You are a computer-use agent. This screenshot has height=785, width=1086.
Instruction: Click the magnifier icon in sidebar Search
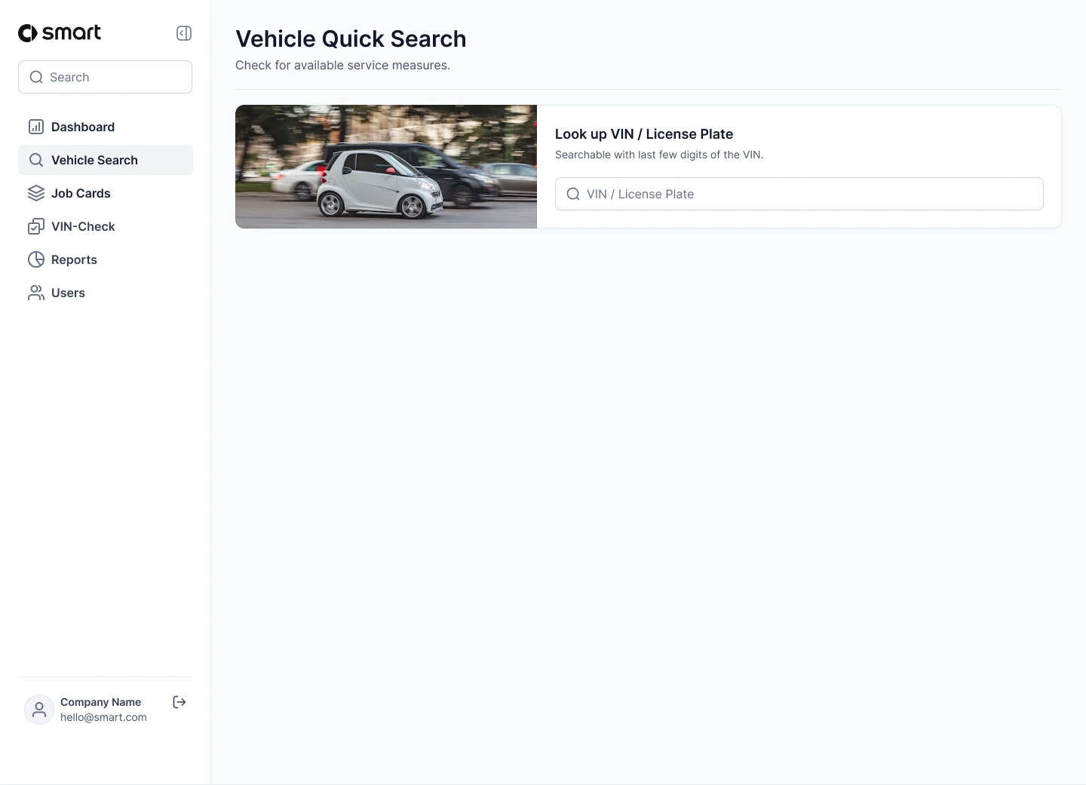click(36, 77)
